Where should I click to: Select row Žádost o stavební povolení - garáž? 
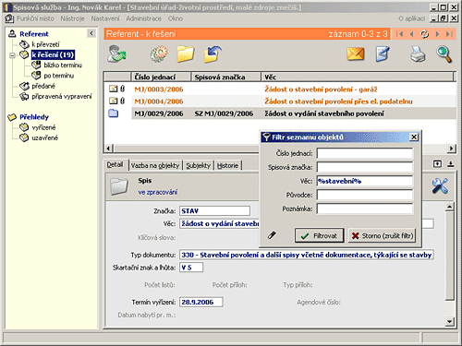(280, 89)
